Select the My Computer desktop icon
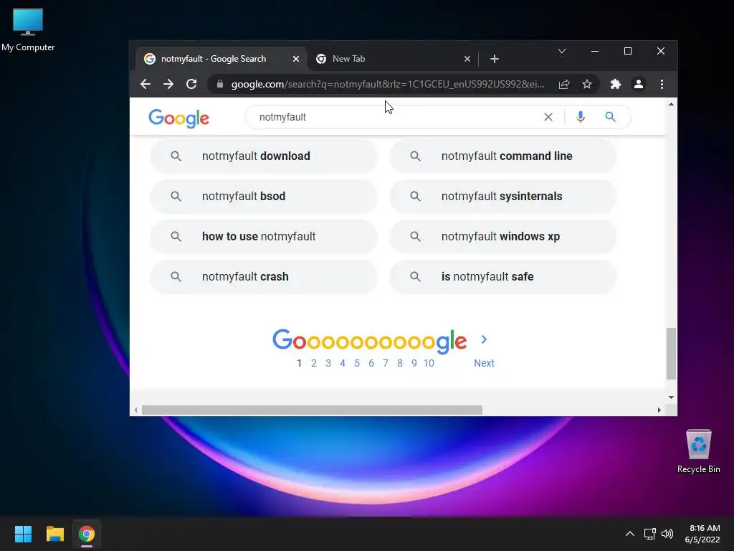Viewport: 734px width, 551px height. (28, 30)
